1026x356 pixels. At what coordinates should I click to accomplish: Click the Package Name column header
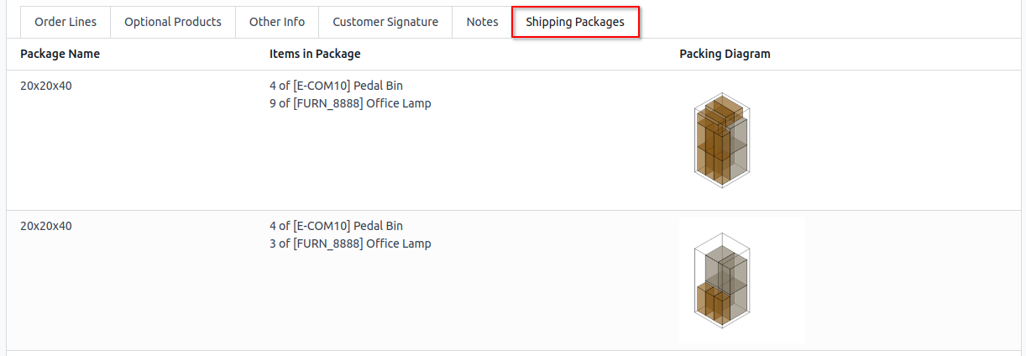(x=60, y=54)
